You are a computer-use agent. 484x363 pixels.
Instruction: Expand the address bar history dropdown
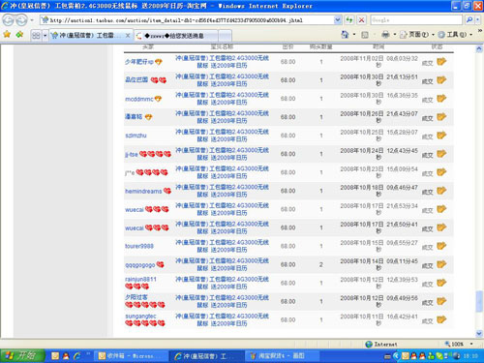(338, 20)
